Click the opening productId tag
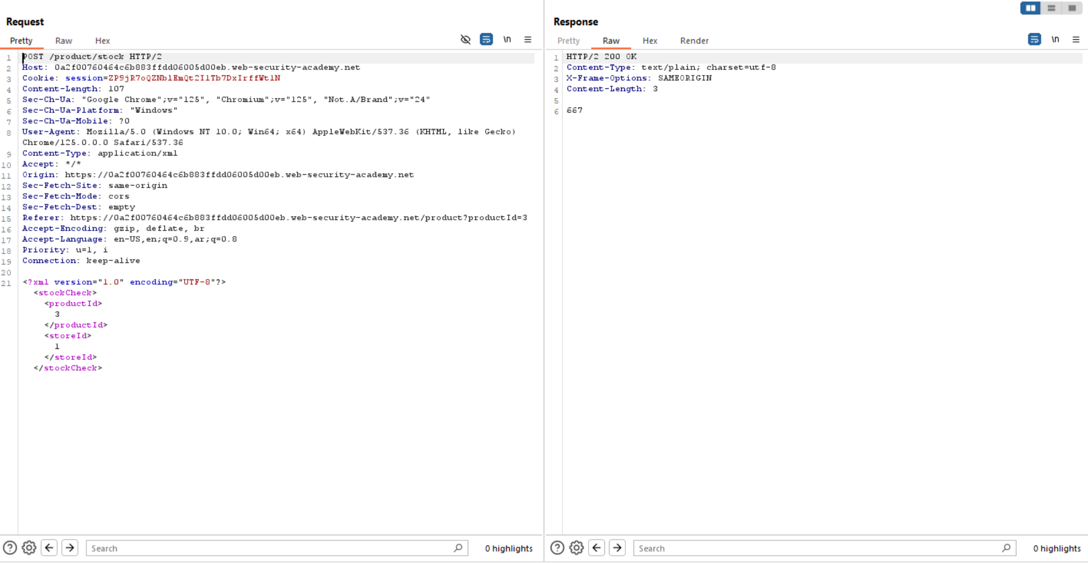Image resolution: width=1088 pixels, height=563 pixels. tap(73, 304)
